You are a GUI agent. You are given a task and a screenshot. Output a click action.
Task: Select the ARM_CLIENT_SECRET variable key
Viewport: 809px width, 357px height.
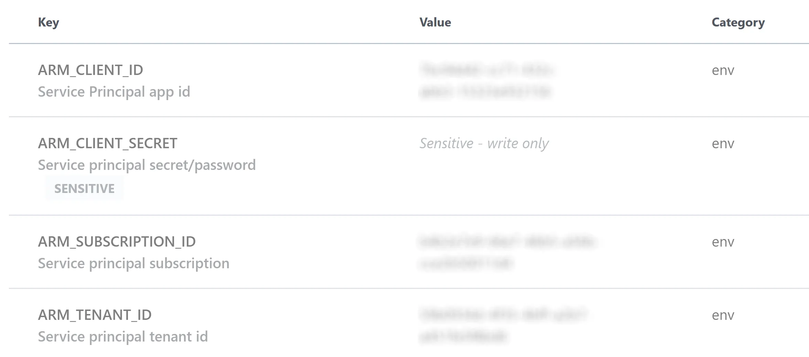pyautogui.click(x=107, y=143)
